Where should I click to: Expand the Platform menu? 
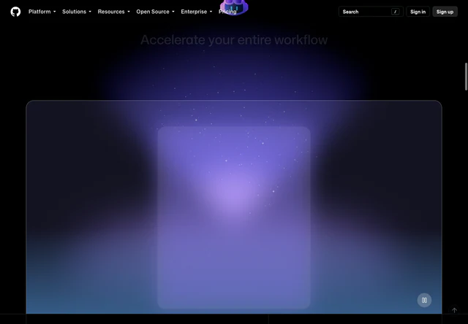tap(42, 12)
